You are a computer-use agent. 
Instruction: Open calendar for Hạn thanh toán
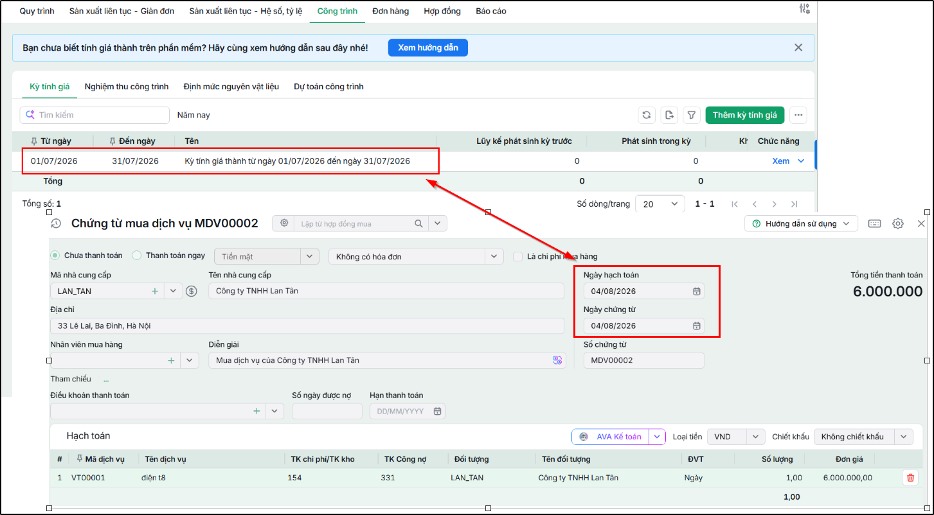(x=437, y=411)
